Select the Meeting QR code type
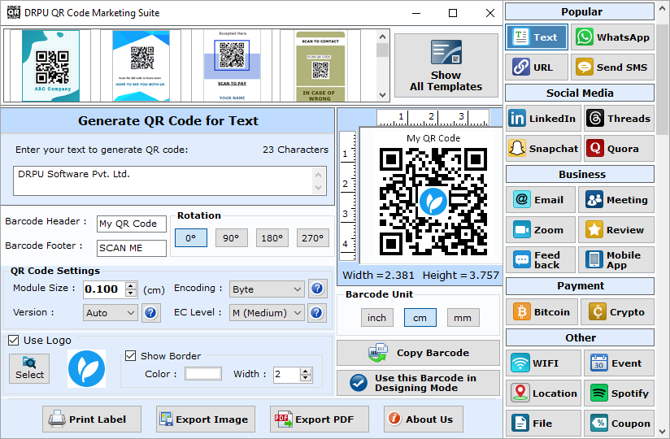The height and width of the screenshot is (439, 670). [x=616, y=199]
